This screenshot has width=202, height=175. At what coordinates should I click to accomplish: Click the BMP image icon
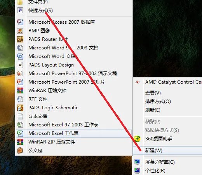20,31
